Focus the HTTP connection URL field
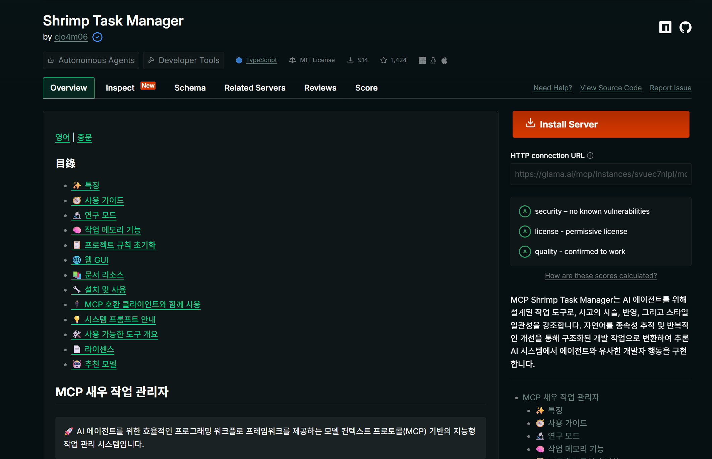Image resolution: width=712 pixels, height=459 pixels. coord(601,174)
